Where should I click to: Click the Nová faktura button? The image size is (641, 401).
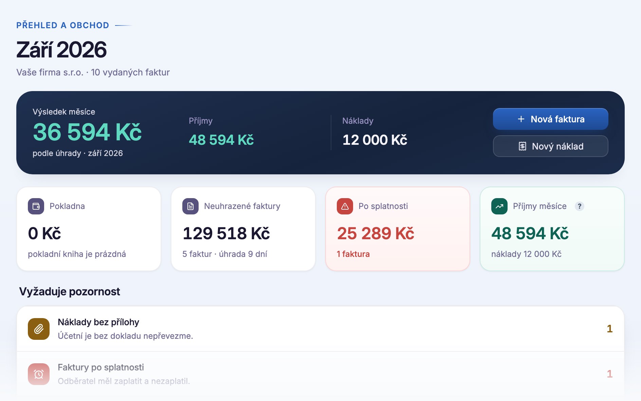pyautogui.click(x=550, y=119)
